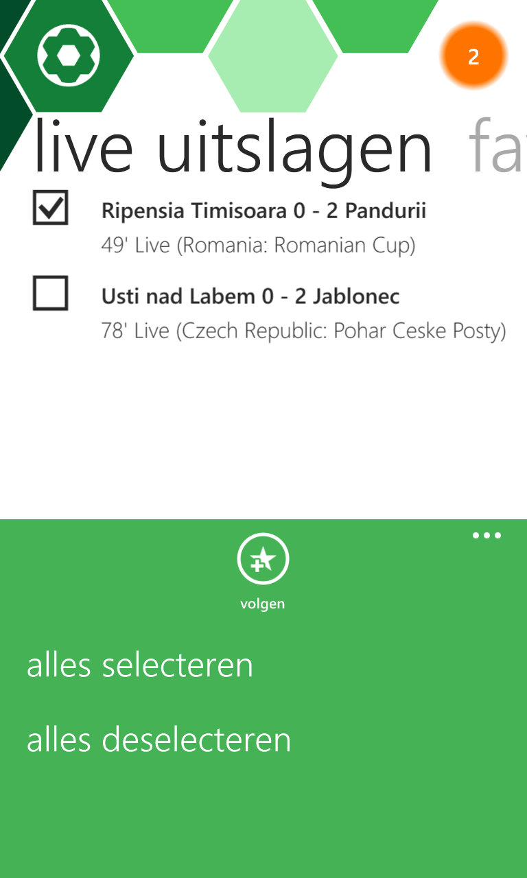Click the 78' Live Pohar Ceske Posty subtitle

[x=303, y=331]
